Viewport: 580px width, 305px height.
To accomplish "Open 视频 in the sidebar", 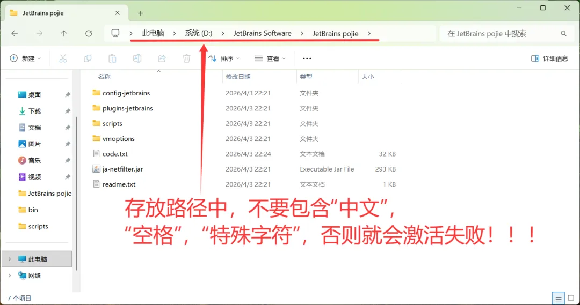I will click(30, 177).
